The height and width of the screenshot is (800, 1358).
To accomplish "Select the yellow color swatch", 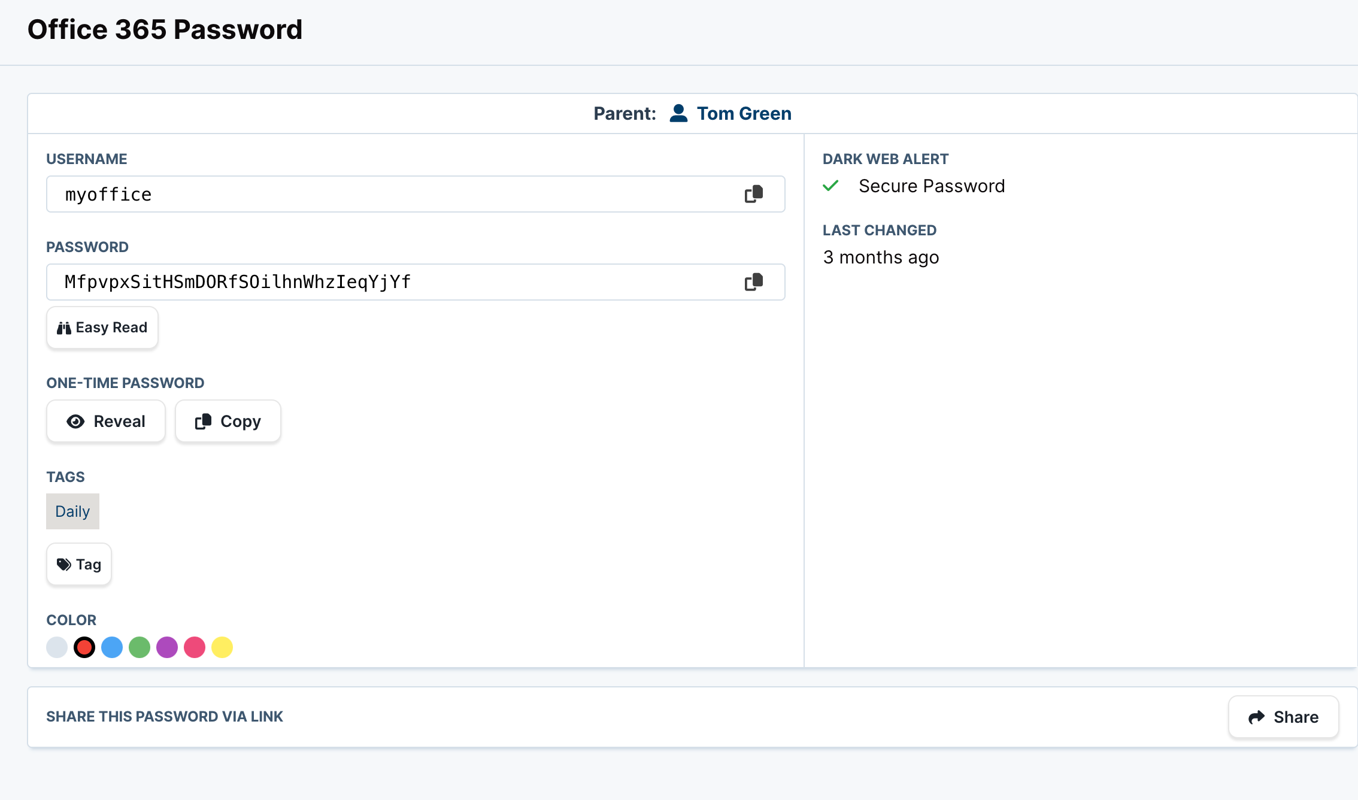I will [222, 647].
